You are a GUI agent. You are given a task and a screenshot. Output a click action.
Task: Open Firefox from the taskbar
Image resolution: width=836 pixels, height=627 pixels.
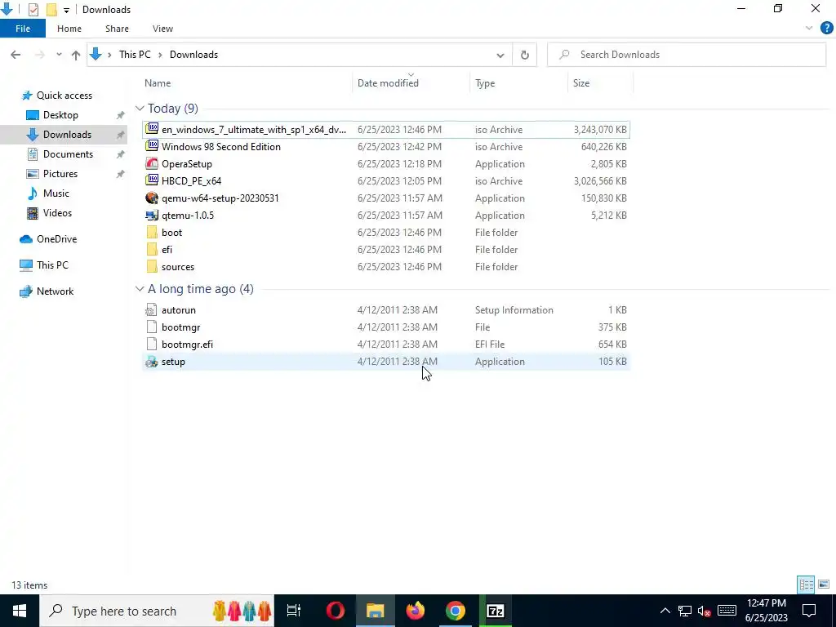pyautogui.click(x=415, y=611)
